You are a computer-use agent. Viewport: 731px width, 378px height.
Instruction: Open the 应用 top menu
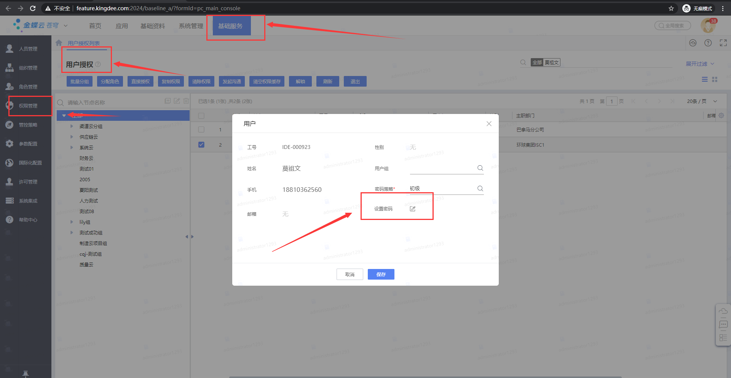(122, 26)
